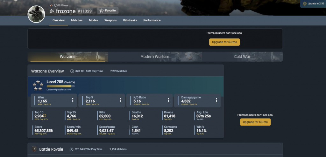Click the Level 705 heading
This screenshot has height=157, width=326.
click(55, 82)
